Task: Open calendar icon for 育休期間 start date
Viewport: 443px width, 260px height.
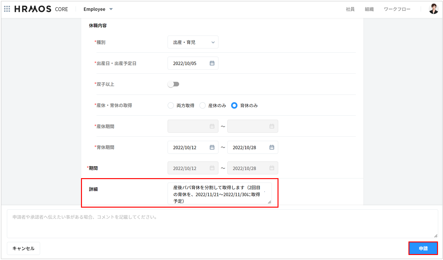Action: tap(212, 147)
